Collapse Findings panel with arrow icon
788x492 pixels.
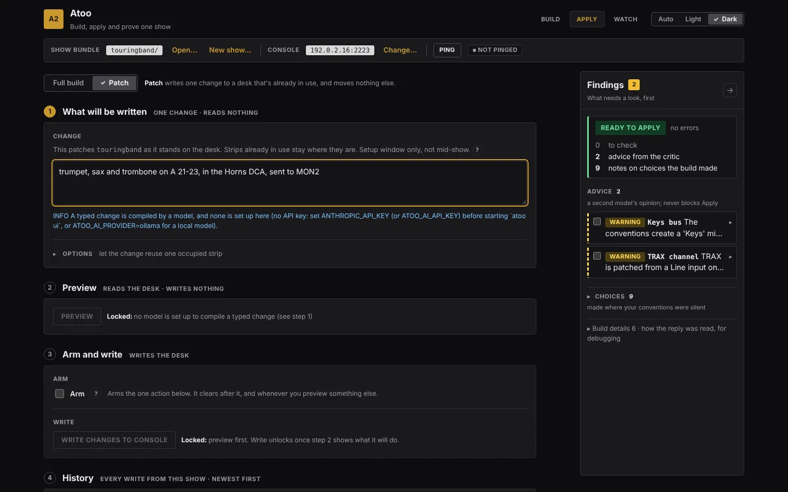tap(730, 90)
